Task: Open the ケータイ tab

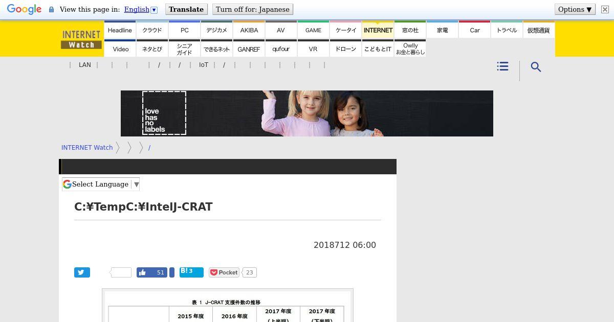Action: pos(345,30)
